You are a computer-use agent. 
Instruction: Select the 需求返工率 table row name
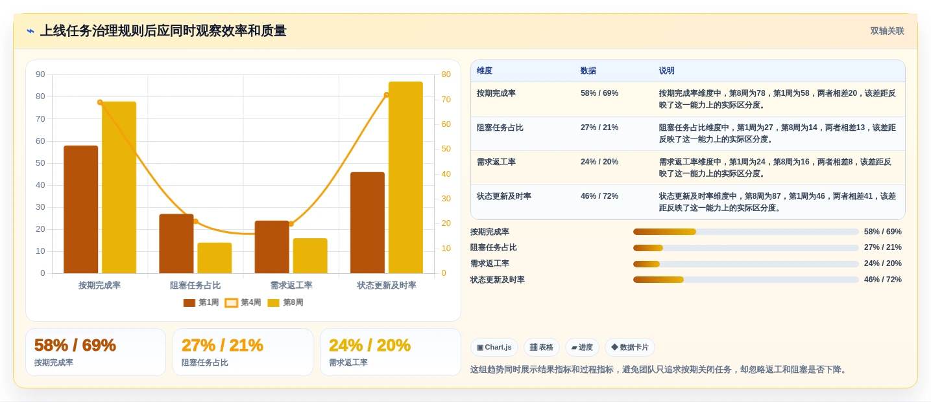(496, 162)
